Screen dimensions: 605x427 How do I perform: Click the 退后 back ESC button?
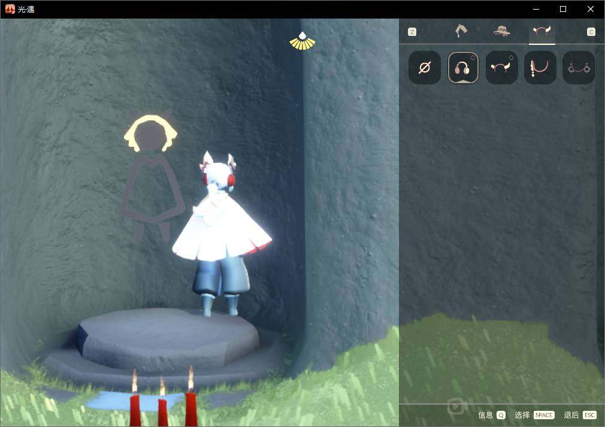tap(580, 415)
